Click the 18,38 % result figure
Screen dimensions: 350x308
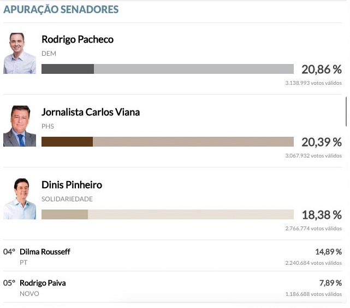[x=321, y=215]
